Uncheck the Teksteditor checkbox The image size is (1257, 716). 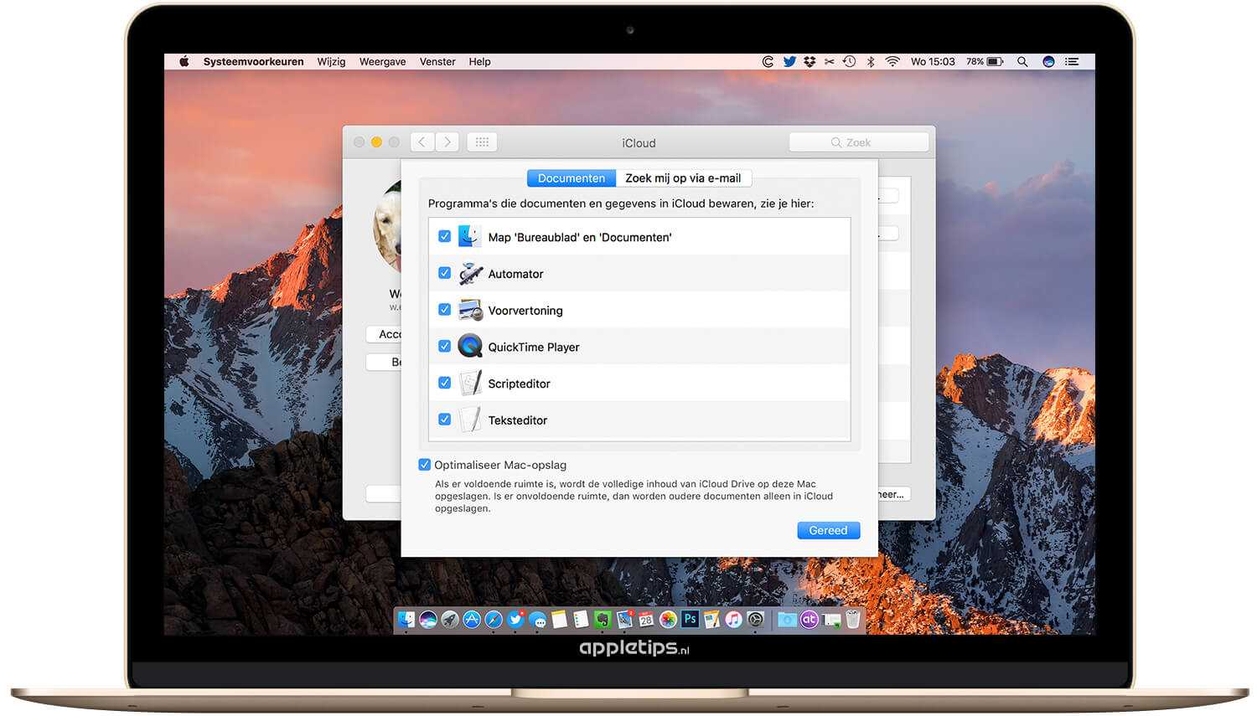click(x=445, y=420)
